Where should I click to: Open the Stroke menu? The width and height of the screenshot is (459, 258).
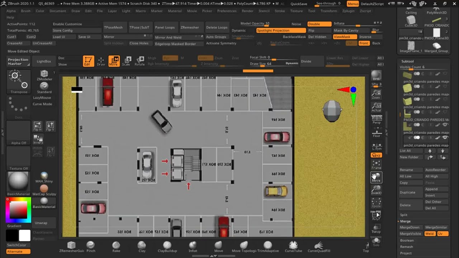pos(280,11)
